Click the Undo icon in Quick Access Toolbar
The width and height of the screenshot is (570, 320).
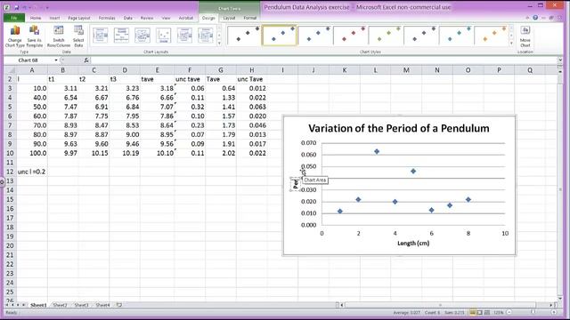(25, 7)
